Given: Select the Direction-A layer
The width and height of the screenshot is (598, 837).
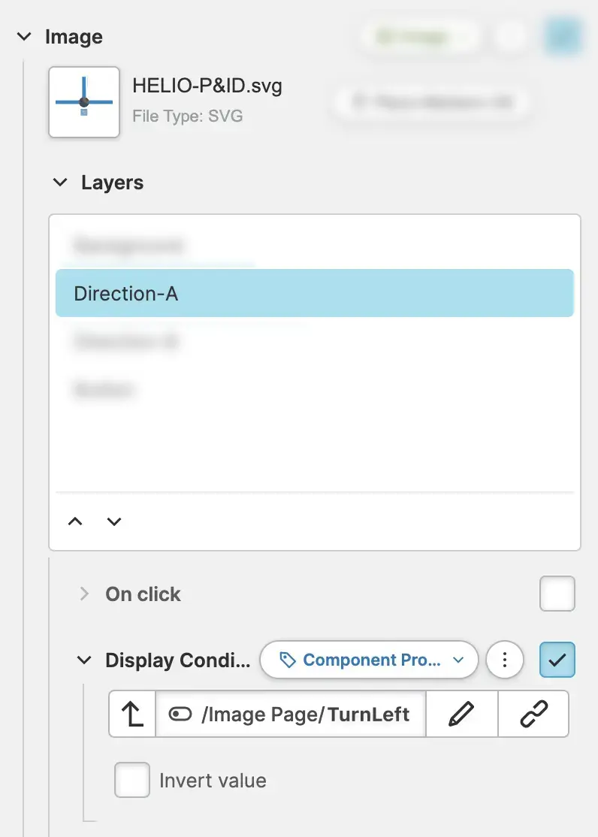Looking at the screenshot, I should coord(314,293).
